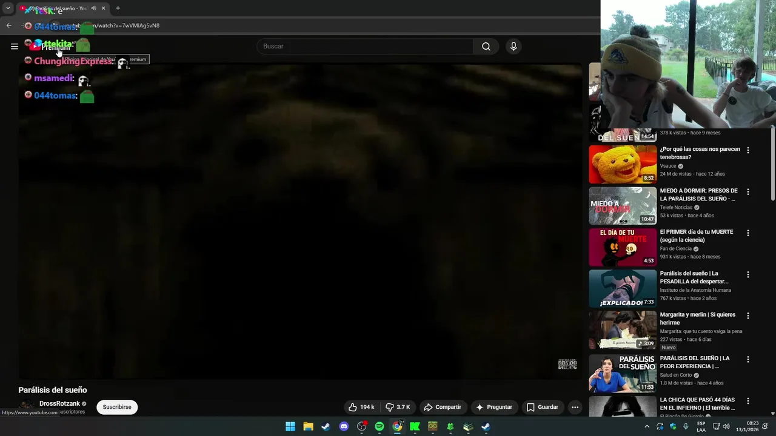Open the green Kick app in taskbar
The height and width of the screenshot is (436, 776).
[x=415, y=426]
